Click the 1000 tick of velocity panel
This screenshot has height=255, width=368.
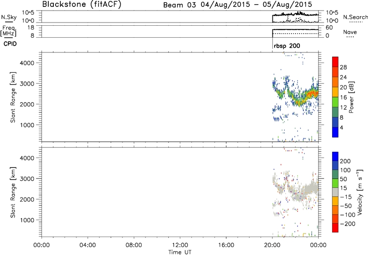coord(27,220)
